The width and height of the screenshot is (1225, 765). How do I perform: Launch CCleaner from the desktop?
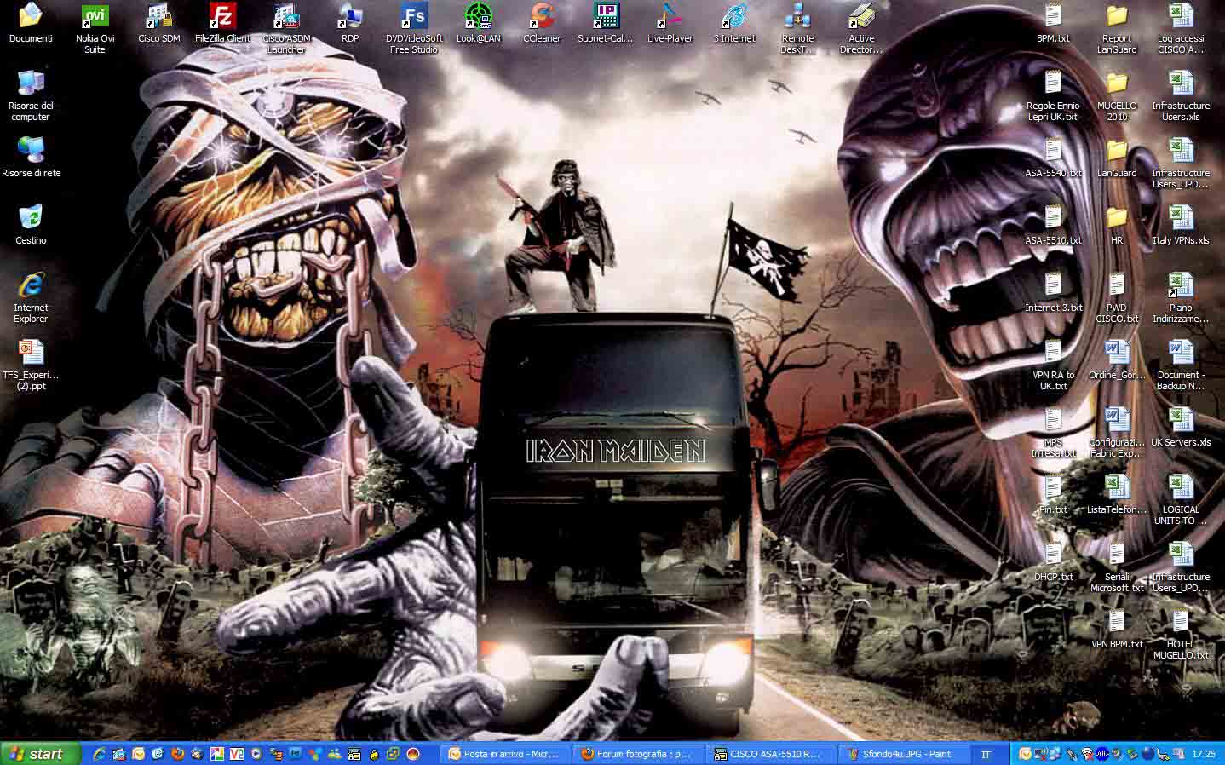[542, 18]
